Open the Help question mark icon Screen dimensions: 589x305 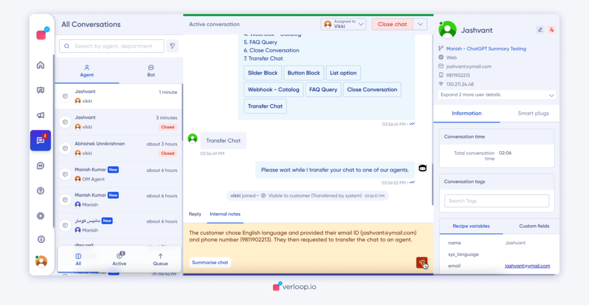coord(41,190)
